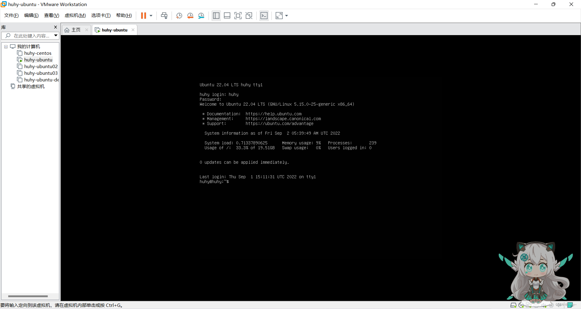Open the 查看(V) menu
The height and width of the screenshot is (309, 581).
click(x=52, y=15)
